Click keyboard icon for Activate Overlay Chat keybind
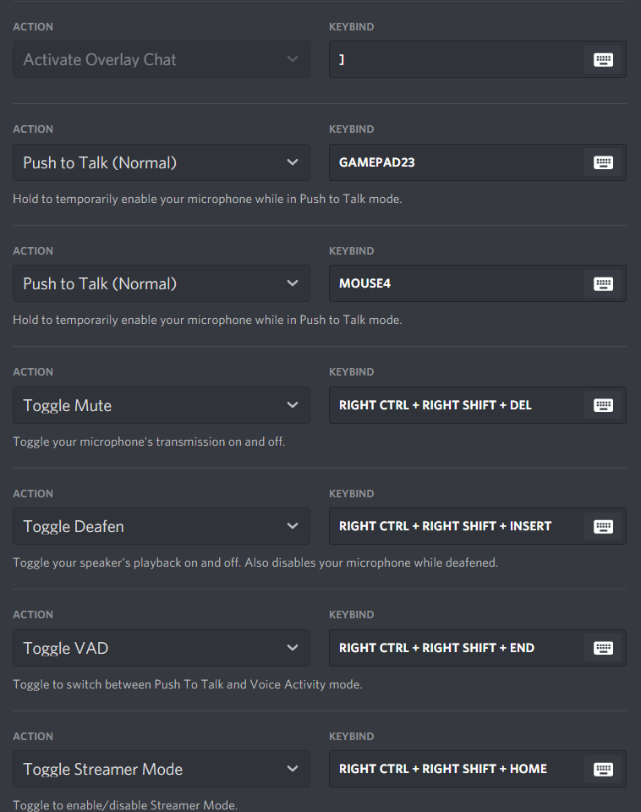 603,59
